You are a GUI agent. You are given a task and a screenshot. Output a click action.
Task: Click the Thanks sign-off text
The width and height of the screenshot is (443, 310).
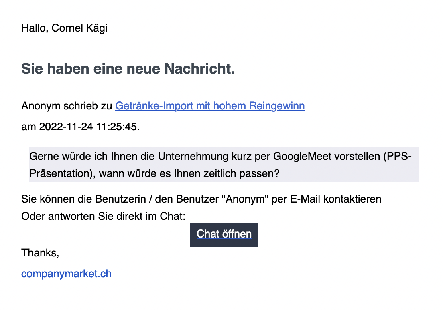(x=40, y=253)
